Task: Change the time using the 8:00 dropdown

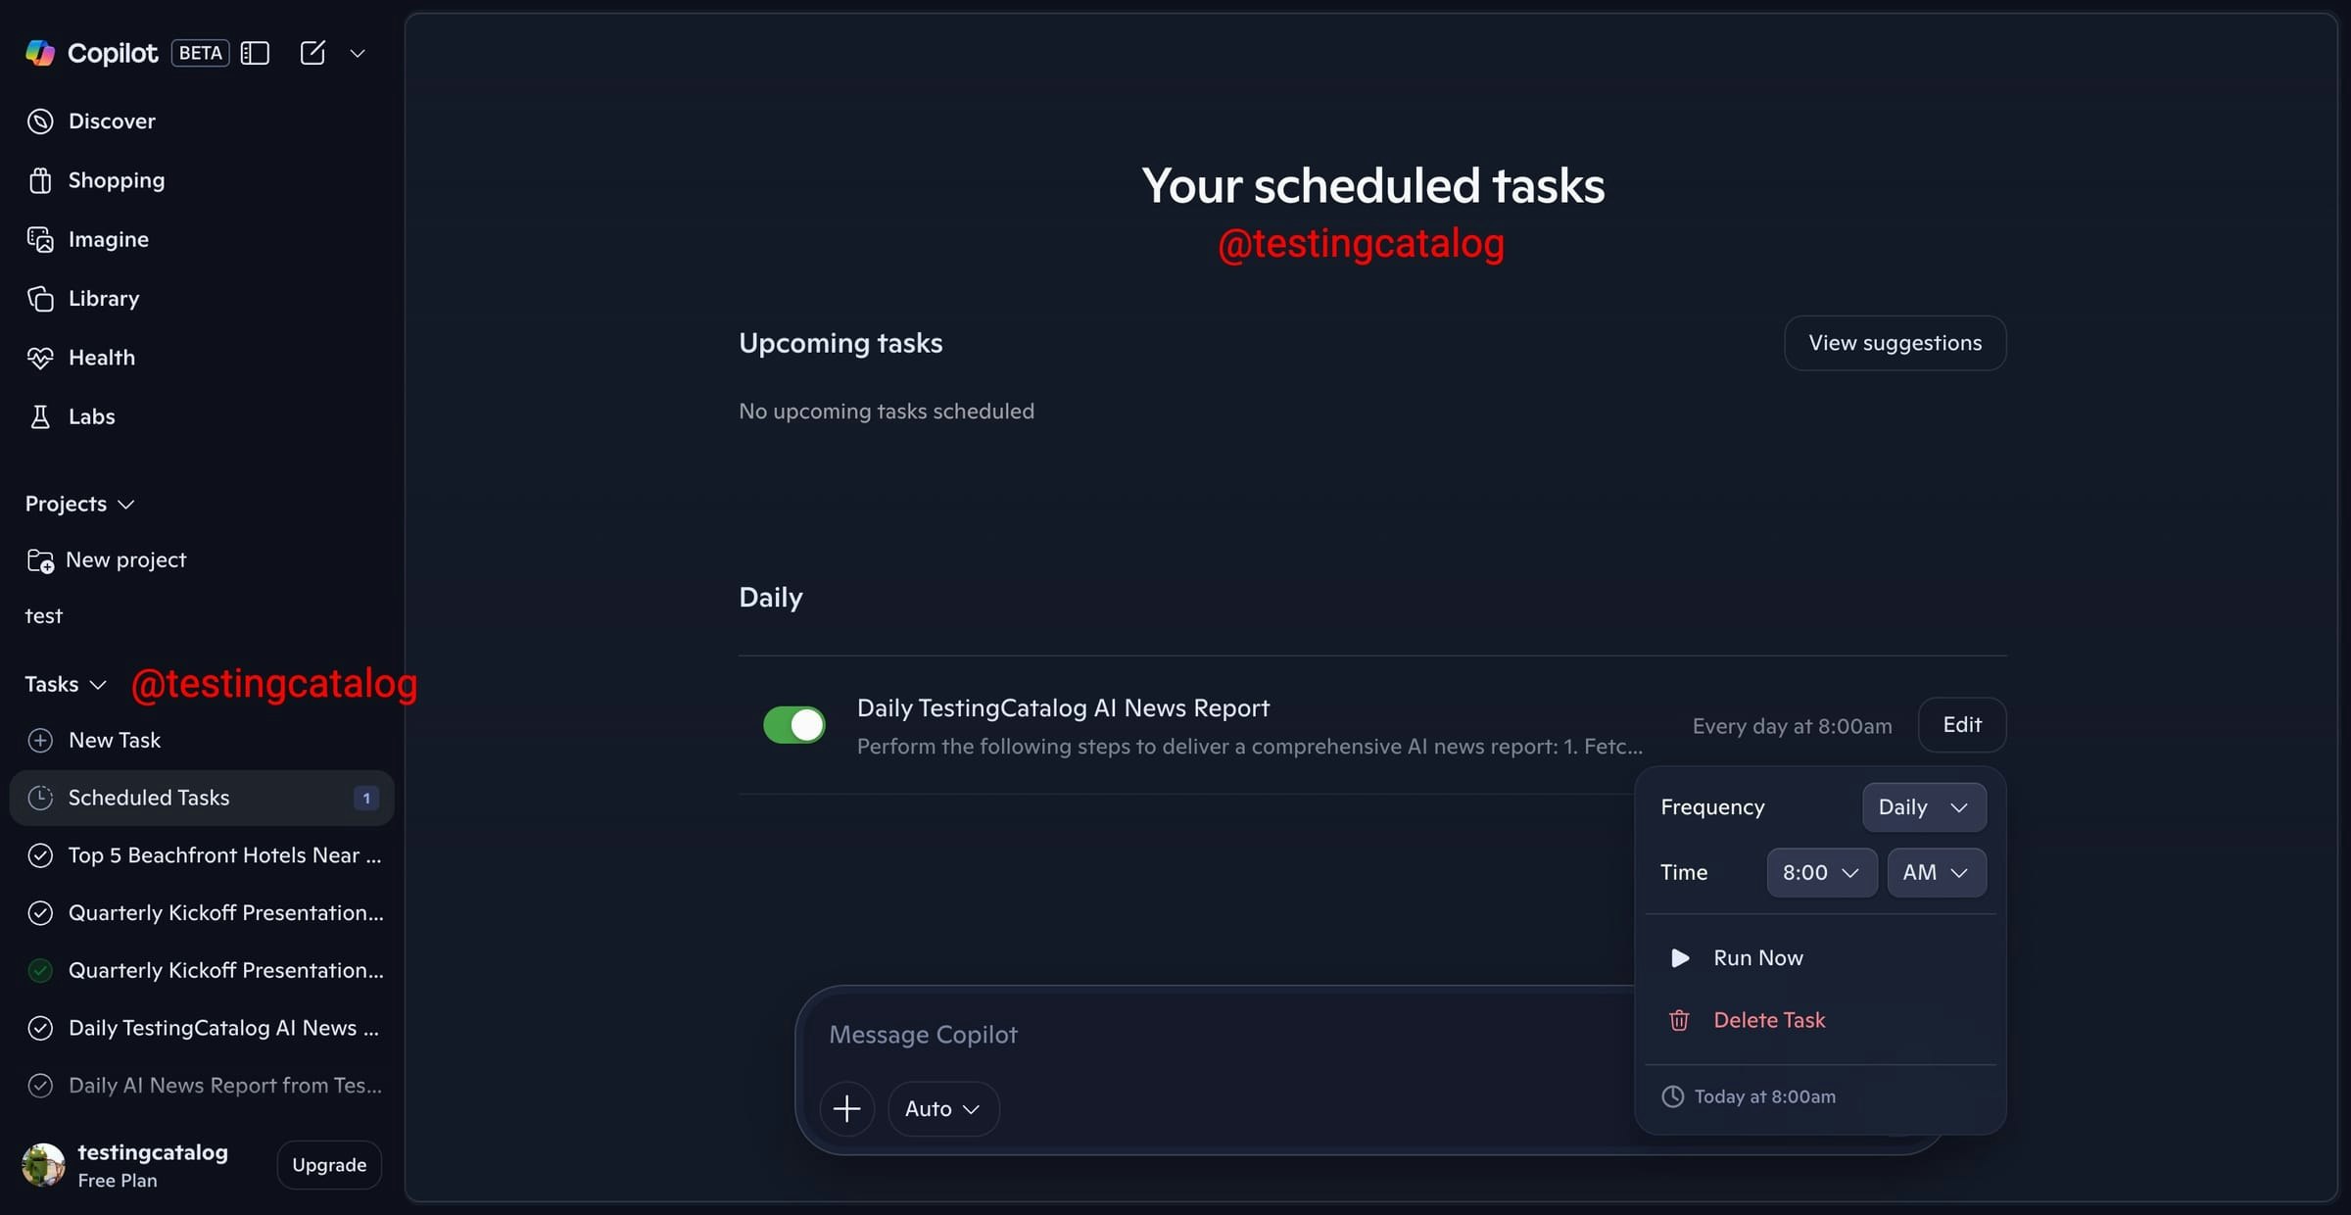Action: [x=1820, y=872]
